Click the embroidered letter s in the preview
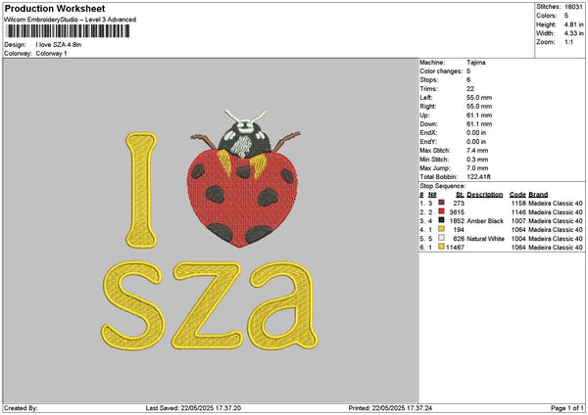588x415 pixels. 133,305
